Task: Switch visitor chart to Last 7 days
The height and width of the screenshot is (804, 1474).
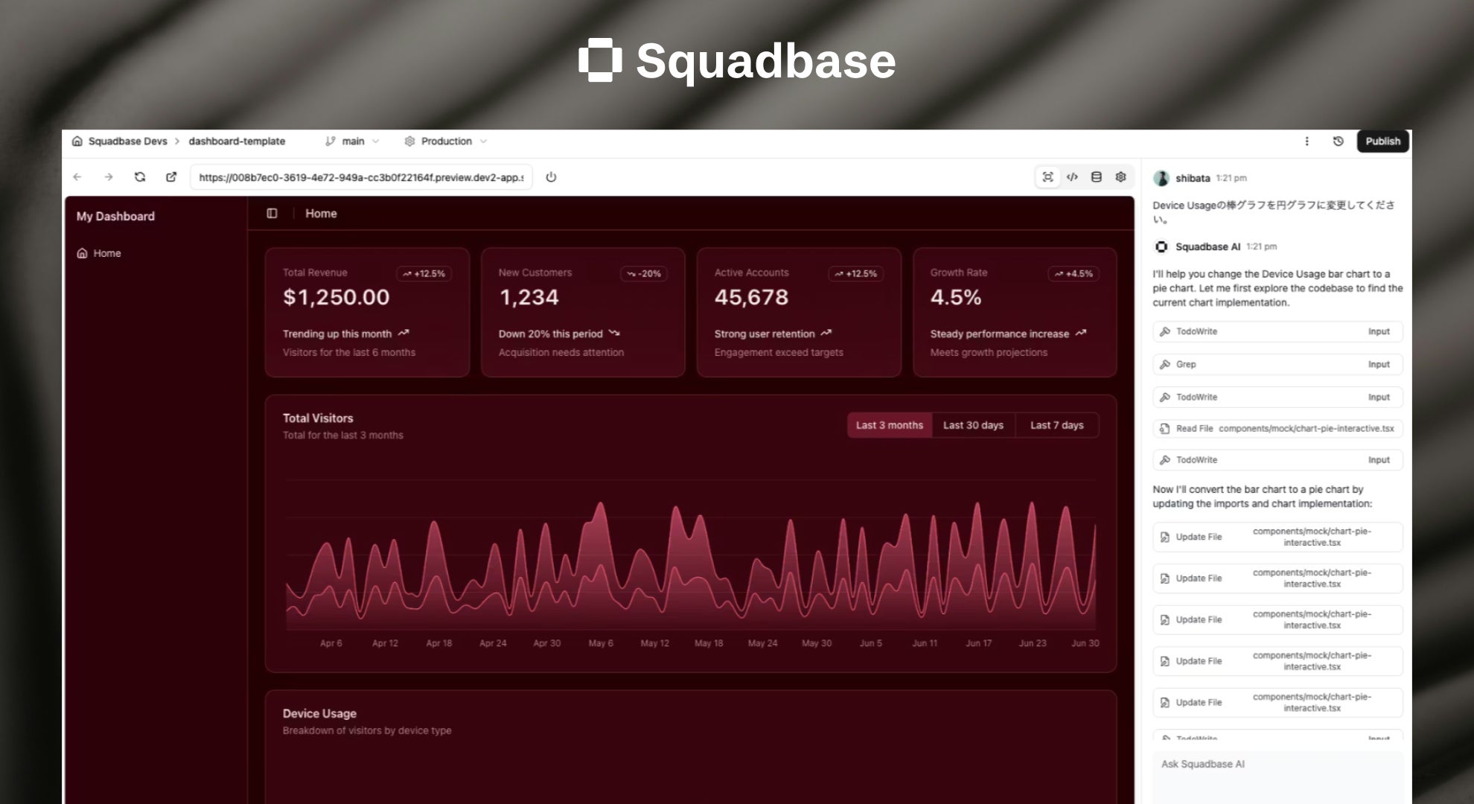Action: pyautogui.click(x=1057, y=425)
